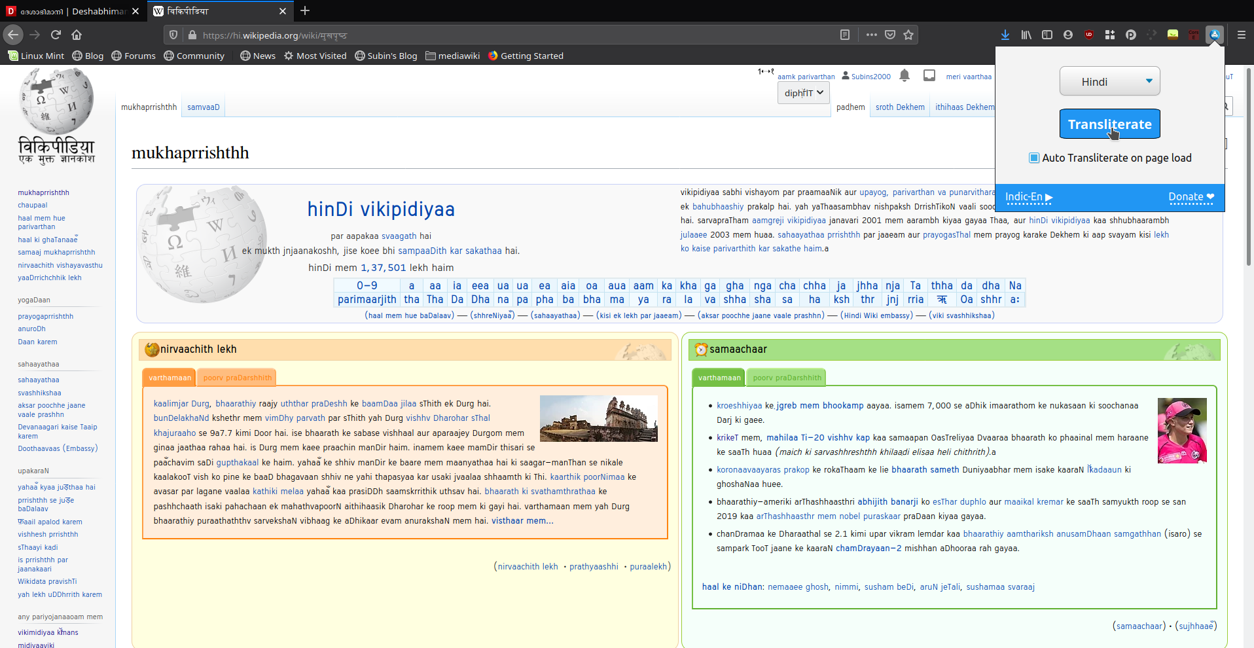The image size is (1254, 648).
Task: Click tracking protection shield icon
Action: (x=173, y=35)
